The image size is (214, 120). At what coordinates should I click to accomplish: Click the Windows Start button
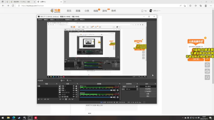click(3, 118)
